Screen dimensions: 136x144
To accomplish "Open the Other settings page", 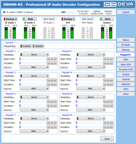I will pyautogui.click(x=126, y=94).
